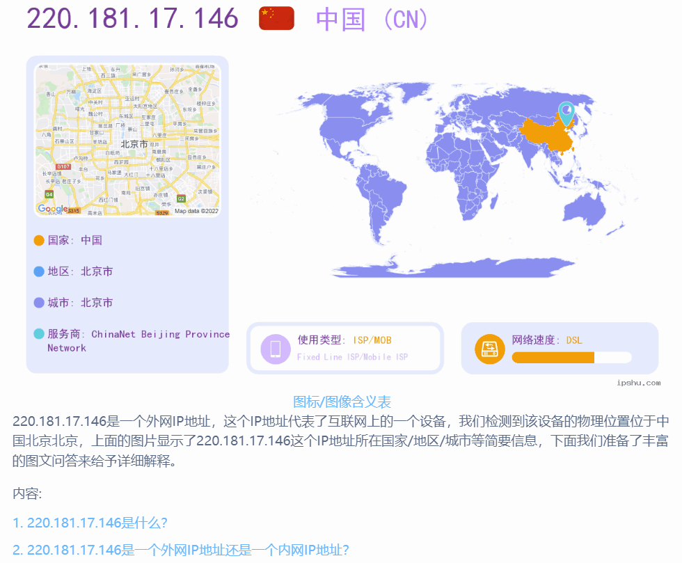Click ChinaNet Beijing Province Network text

(x=138, y=341)
